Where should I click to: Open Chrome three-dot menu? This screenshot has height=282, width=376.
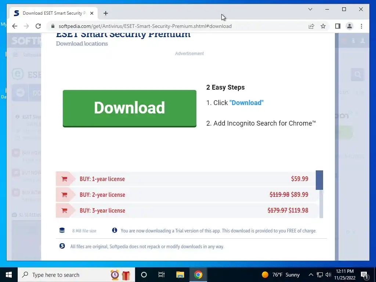pos(362,26)
